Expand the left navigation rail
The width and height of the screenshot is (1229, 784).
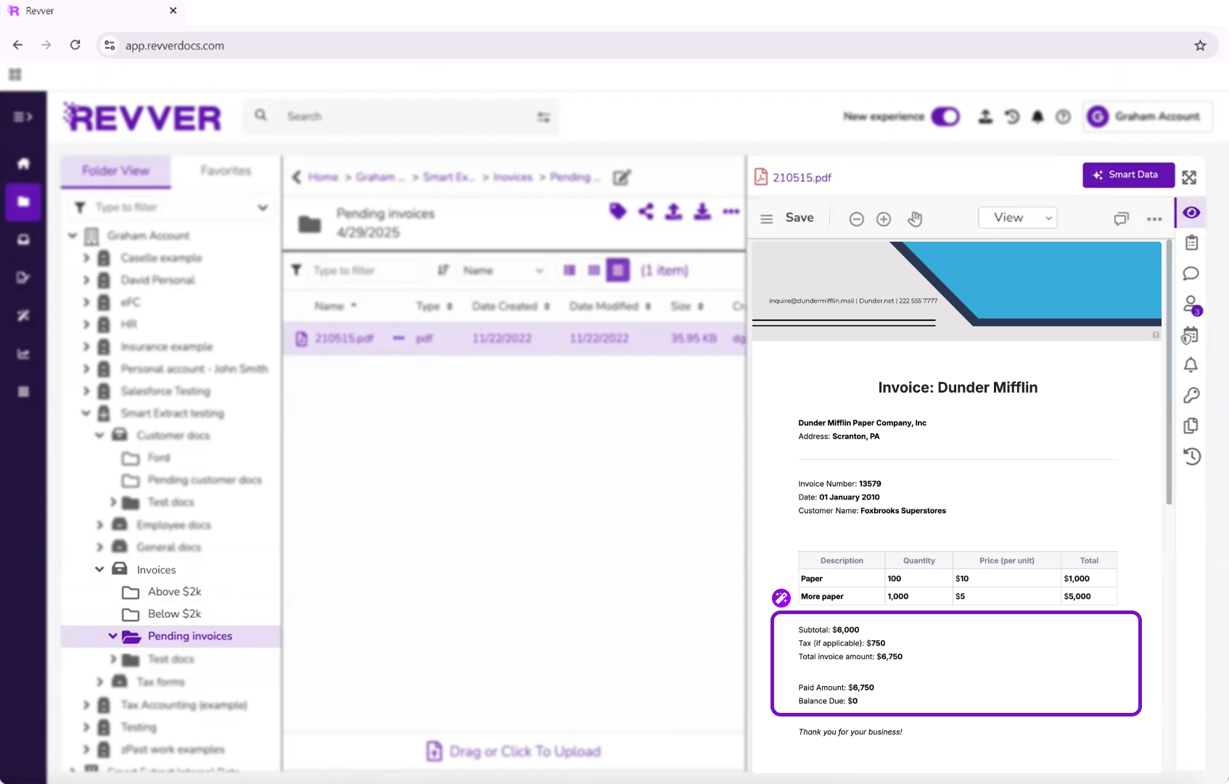click(23, 117)
